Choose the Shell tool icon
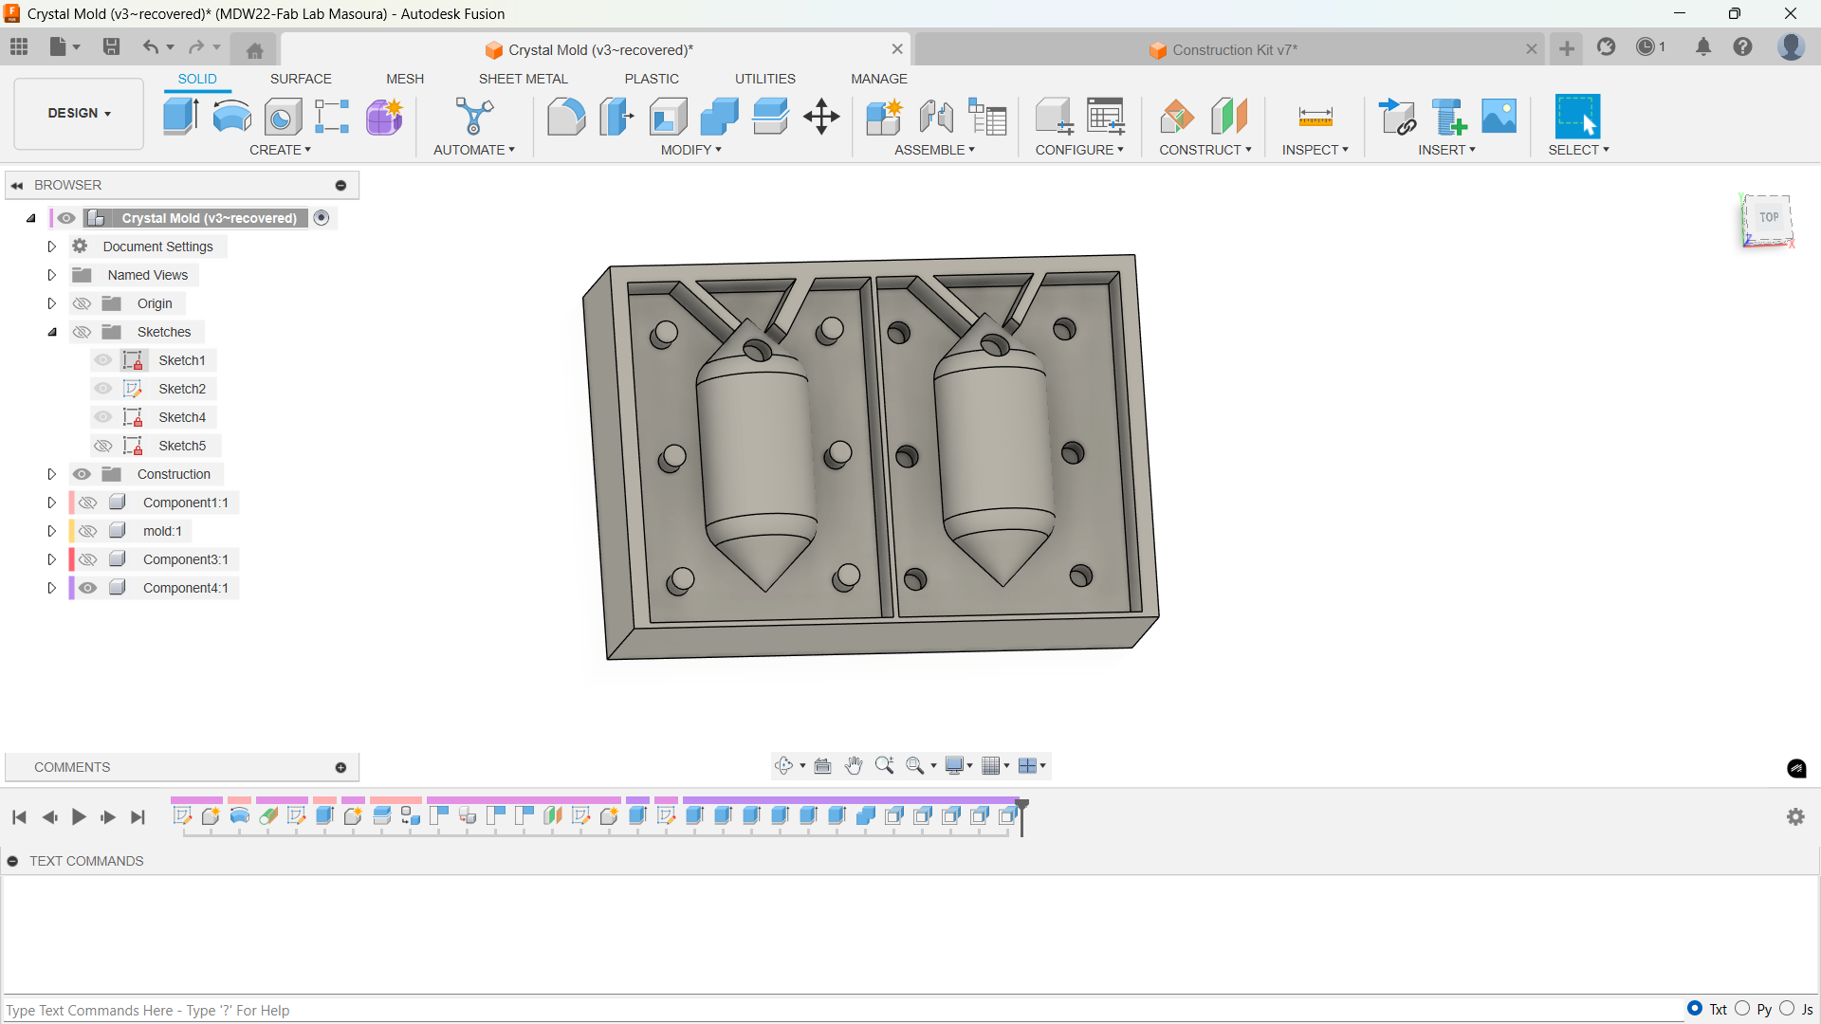 tap(668, 117)
